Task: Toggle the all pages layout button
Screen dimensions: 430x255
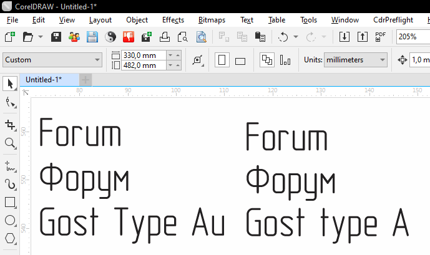Action: point(266,60)
